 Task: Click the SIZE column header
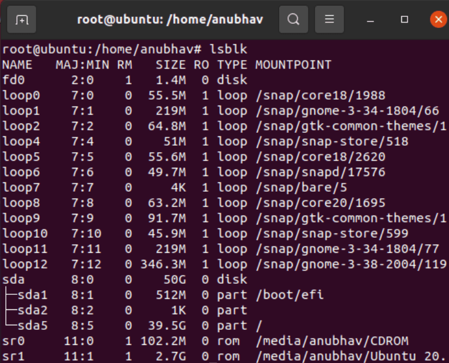(171, 65)
